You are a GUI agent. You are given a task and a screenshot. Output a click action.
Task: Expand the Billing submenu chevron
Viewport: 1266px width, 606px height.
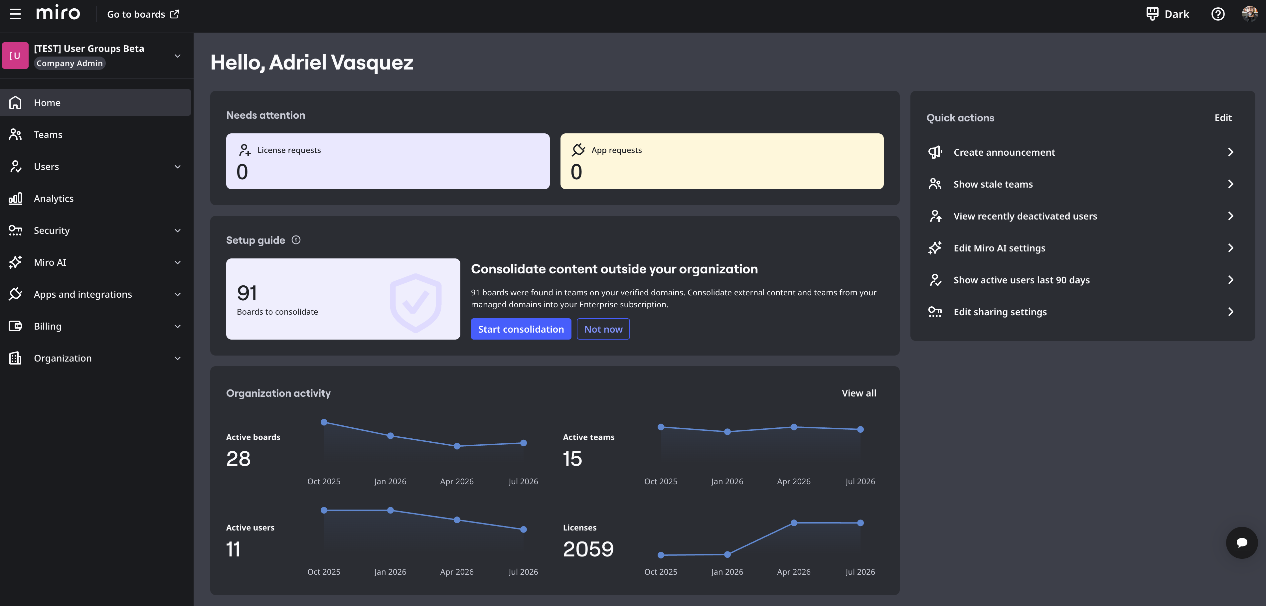coord(178,326)
